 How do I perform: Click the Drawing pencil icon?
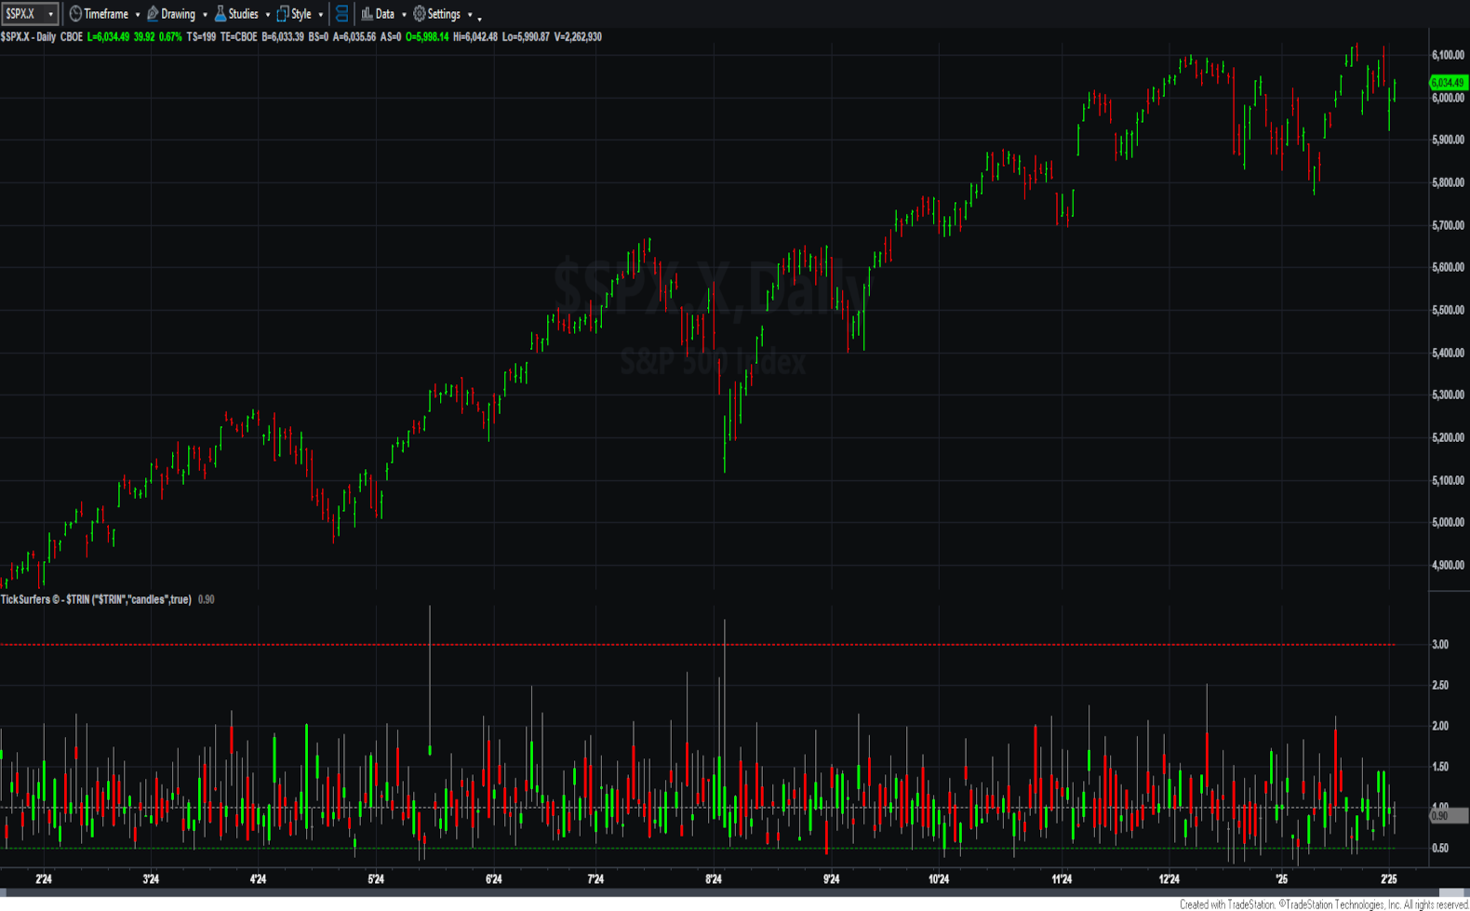[x=153, y=14]
